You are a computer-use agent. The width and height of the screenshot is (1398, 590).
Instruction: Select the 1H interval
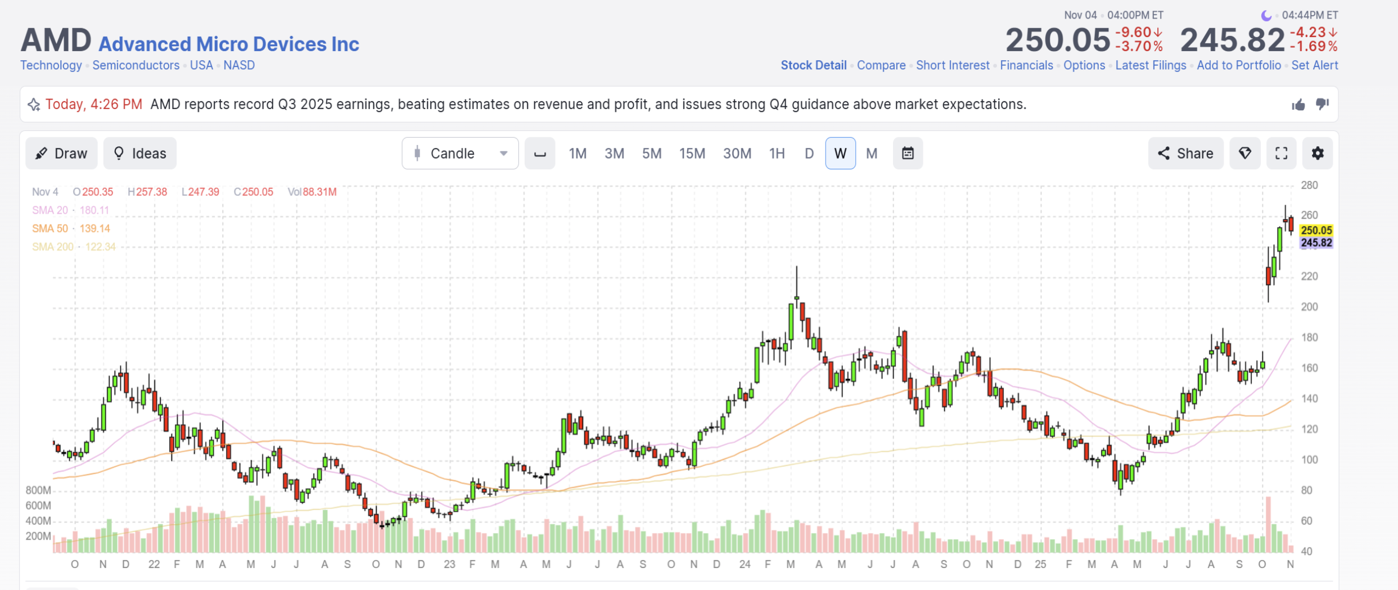pos(777,153)
